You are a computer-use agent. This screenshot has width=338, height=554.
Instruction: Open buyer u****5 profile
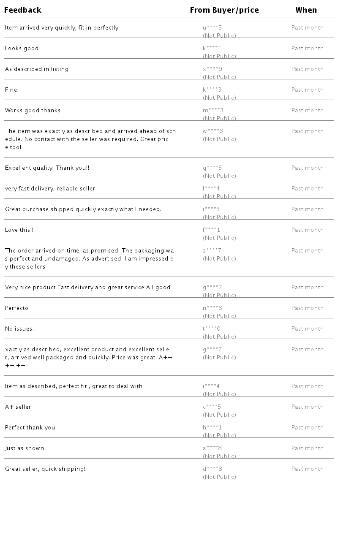212,28
